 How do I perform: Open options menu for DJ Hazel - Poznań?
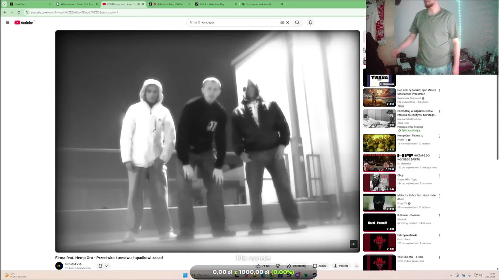(440, 216)
